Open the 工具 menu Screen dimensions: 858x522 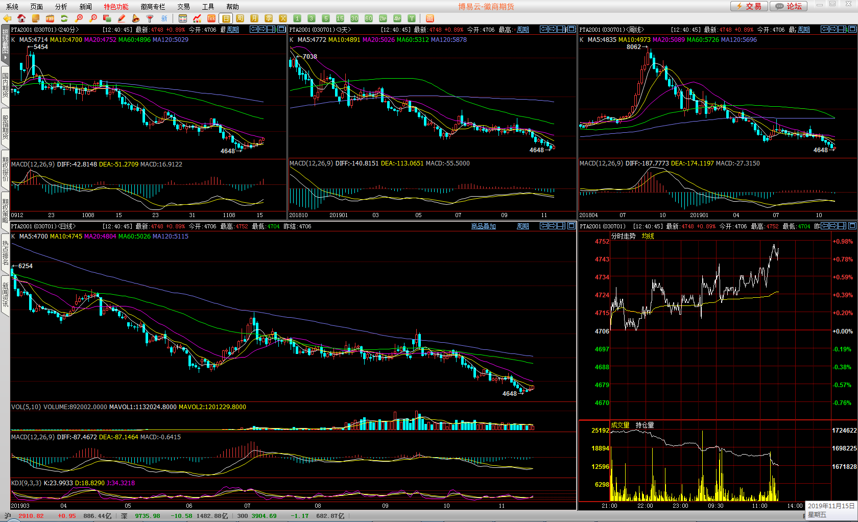click(x=208, y=7)
